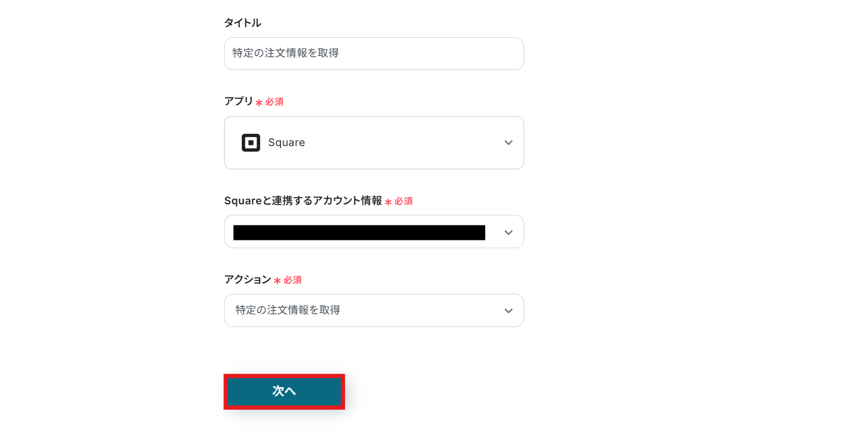Click the アクション field label
The width and height of the screenshot is (851, 432).
point(247,280)
